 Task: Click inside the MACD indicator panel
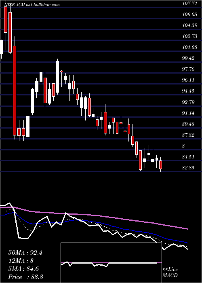111,263
